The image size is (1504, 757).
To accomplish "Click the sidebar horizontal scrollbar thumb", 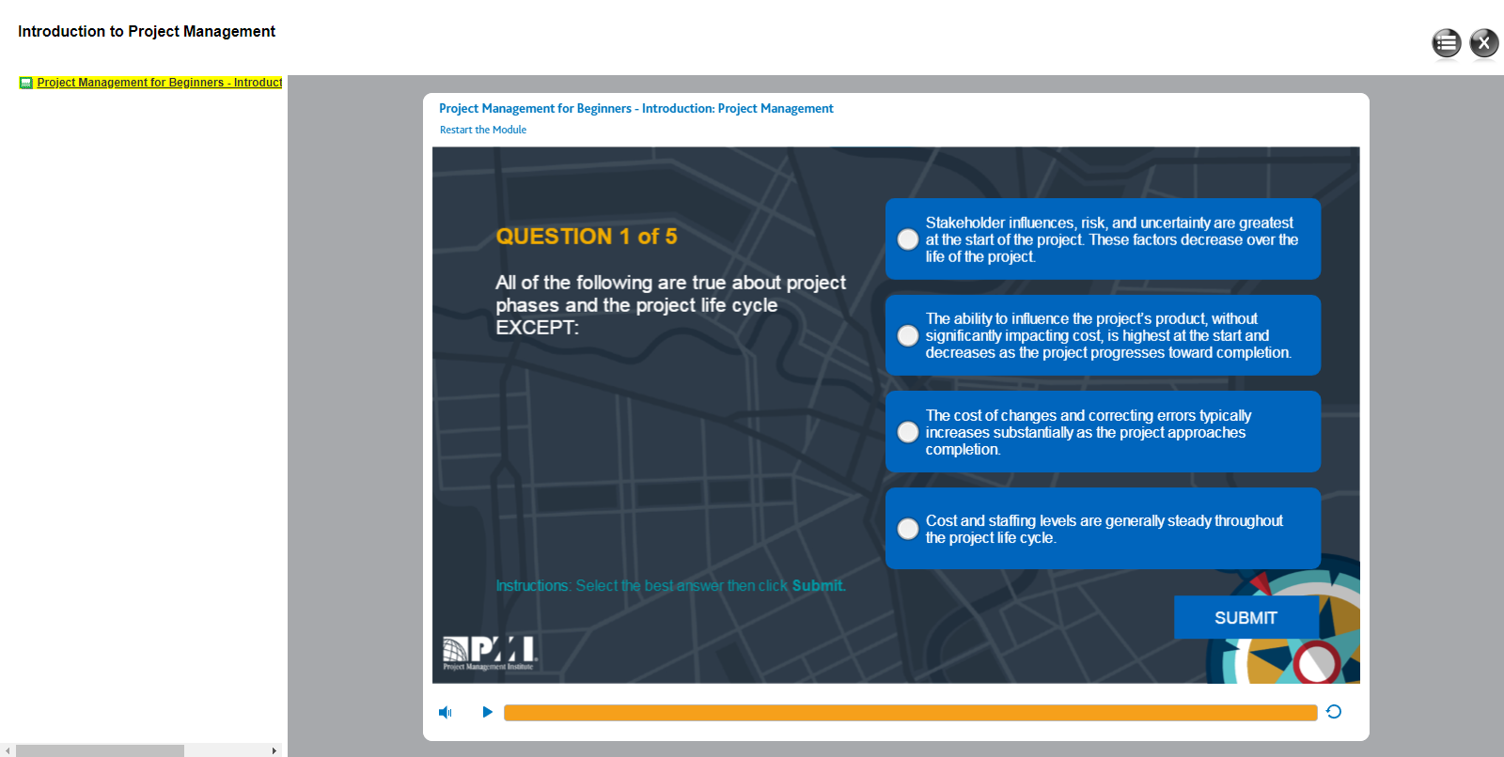I will [100, 750].
